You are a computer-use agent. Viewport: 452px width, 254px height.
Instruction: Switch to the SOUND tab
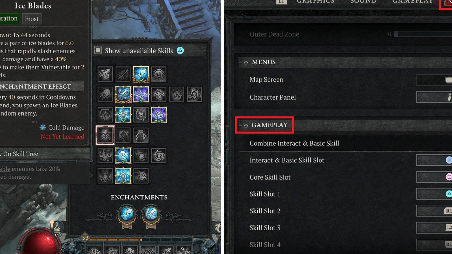364,2
